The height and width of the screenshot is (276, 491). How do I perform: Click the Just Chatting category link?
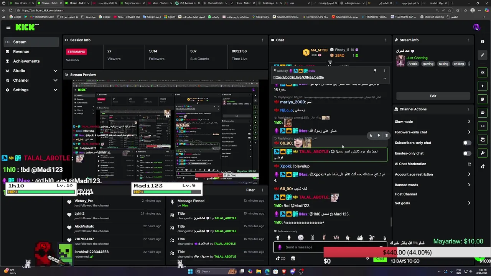(417, 58)
